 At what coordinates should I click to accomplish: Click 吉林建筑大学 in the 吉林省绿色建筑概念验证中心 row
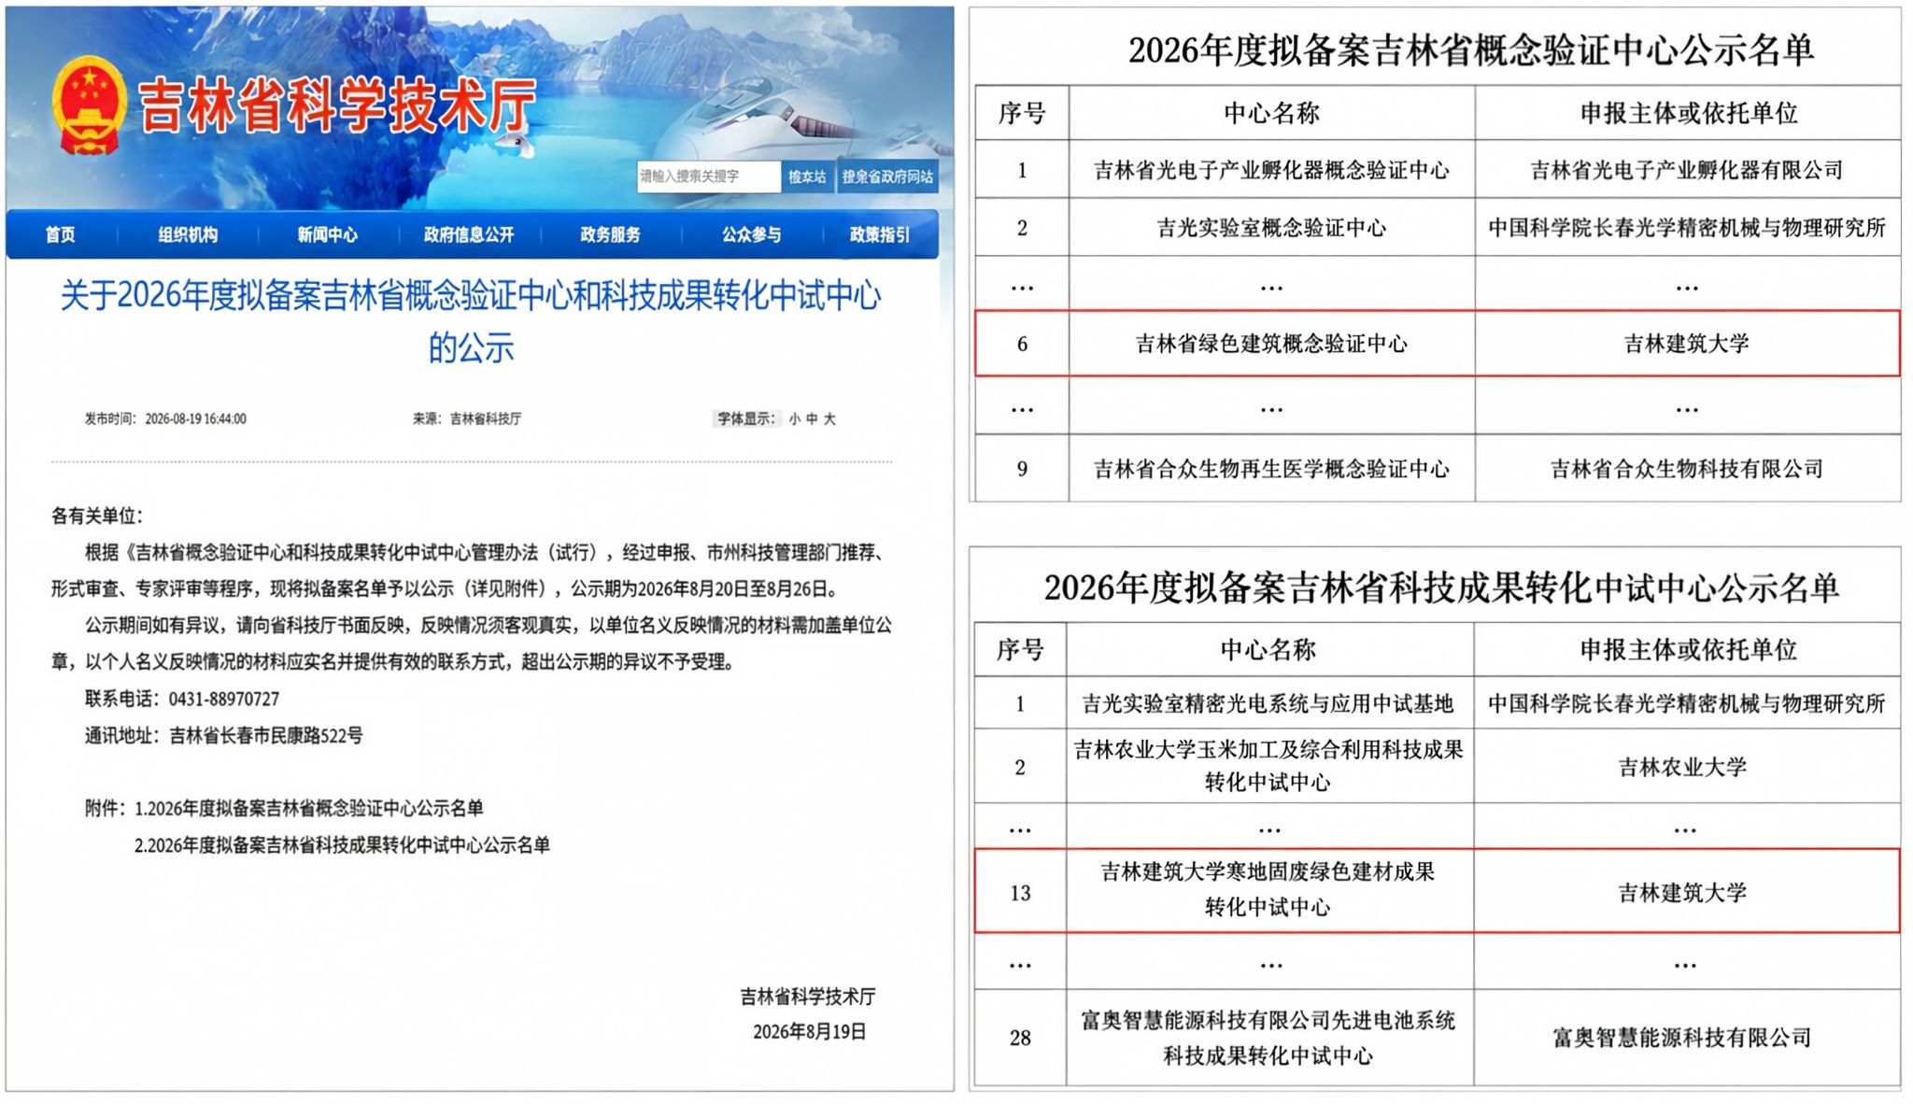1687,344
